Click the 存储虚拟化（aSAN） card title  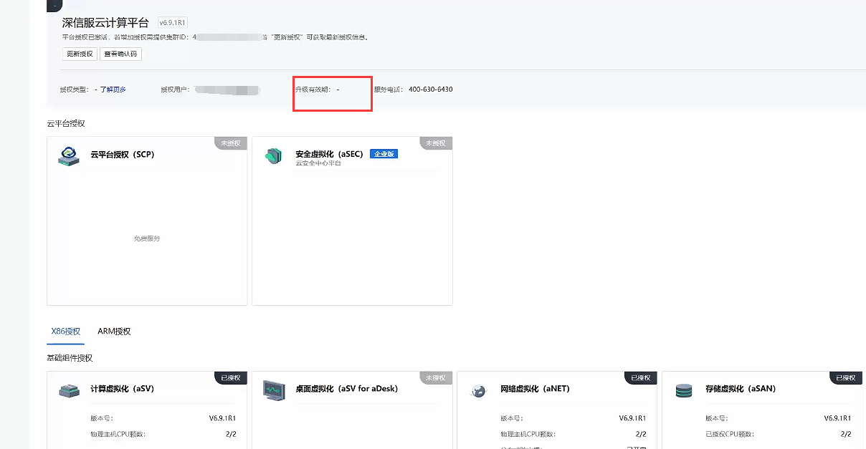[x=741, y=389]
